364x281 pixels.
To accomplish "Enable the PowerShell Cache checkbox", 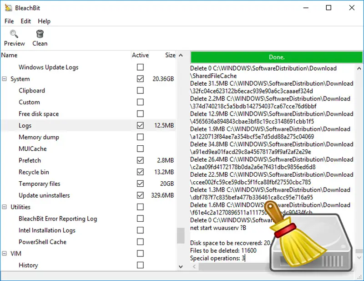I will click(x=140, y=242).
